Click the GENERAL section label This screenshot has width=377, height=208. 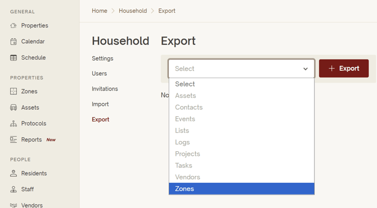point(23,12)
